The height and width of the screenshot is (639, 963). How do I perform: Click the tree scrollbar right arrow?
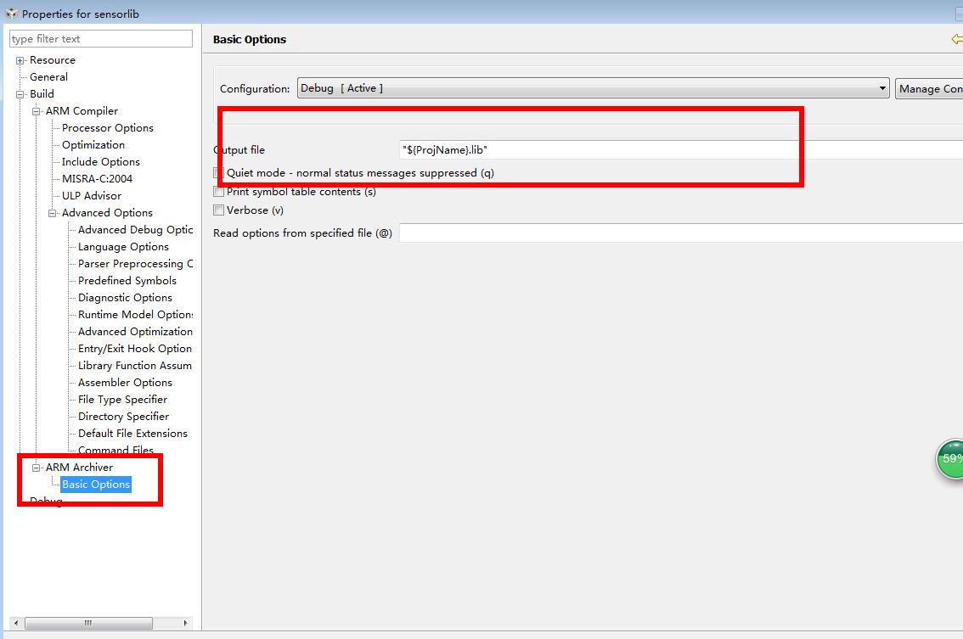[185, 623]
